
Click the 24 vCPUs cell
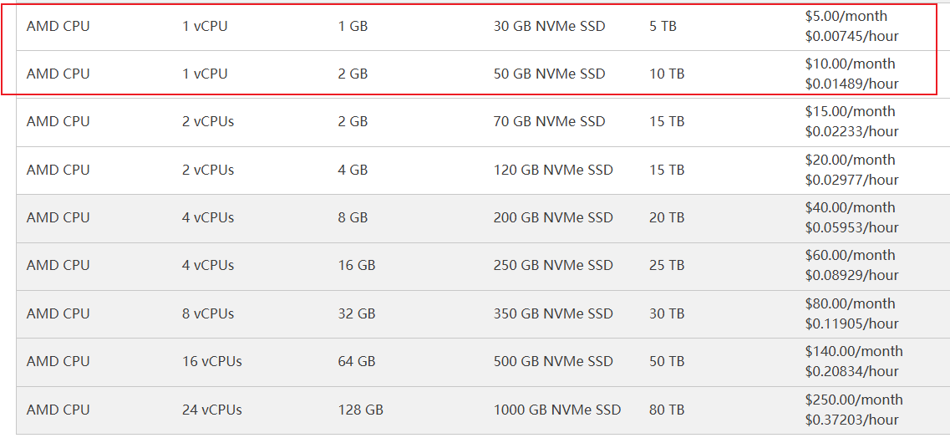tap(211, 410)
